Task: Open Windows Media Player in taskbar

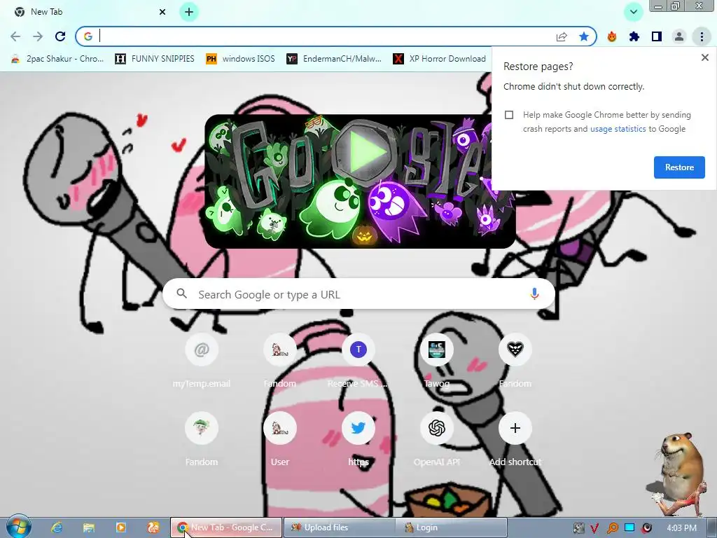Action: point(121,527)
